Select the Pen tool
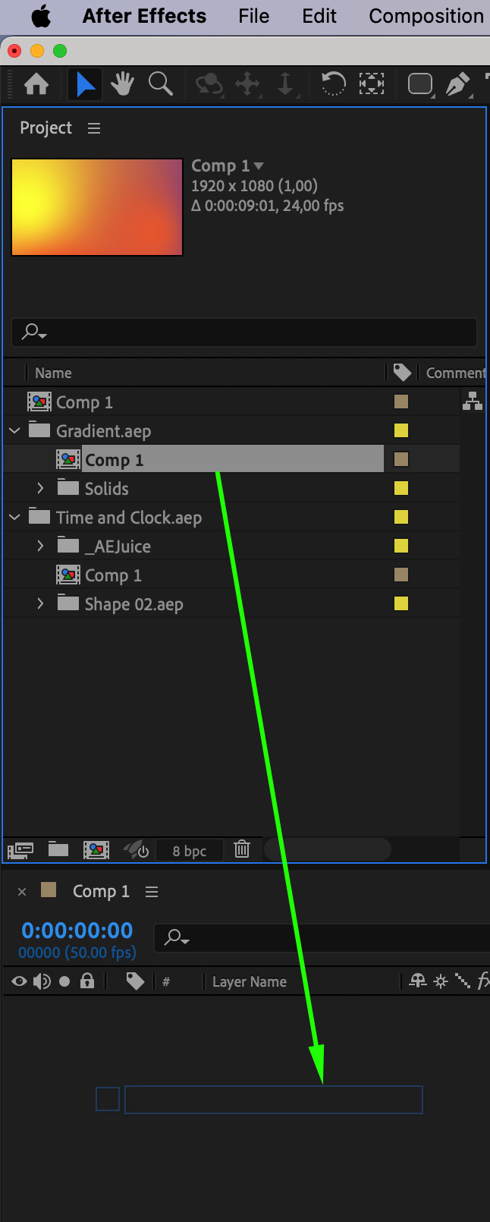 coord(457,84)
